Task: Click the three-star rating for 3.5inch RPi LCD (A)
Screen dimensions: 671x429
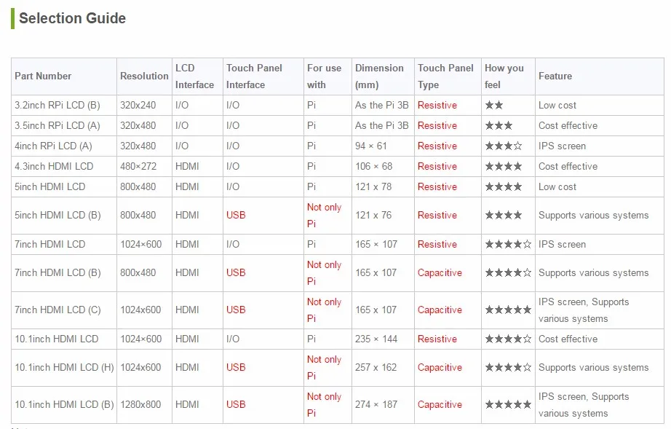Action: coord(499,126)
